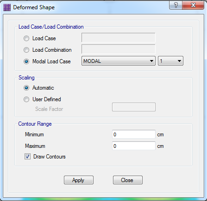Select the Modal Load Case radio button
The width and height of the screenshot is (207, 201).
[x=26, y=61]
